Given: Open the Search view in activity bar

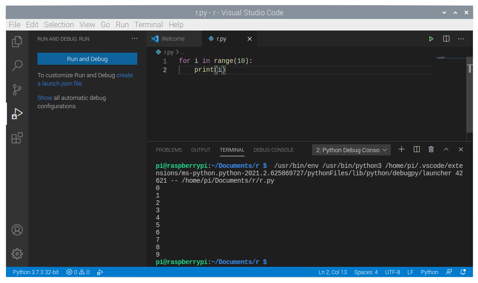Looking at the screenshot, I should pyautogui.click(x=17, y=65).
